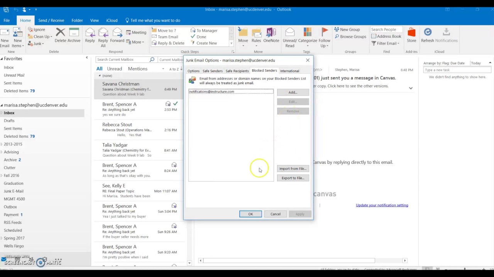
Task: Select notifications@instructure.com in blocked list
Action: tap(231, 92)
